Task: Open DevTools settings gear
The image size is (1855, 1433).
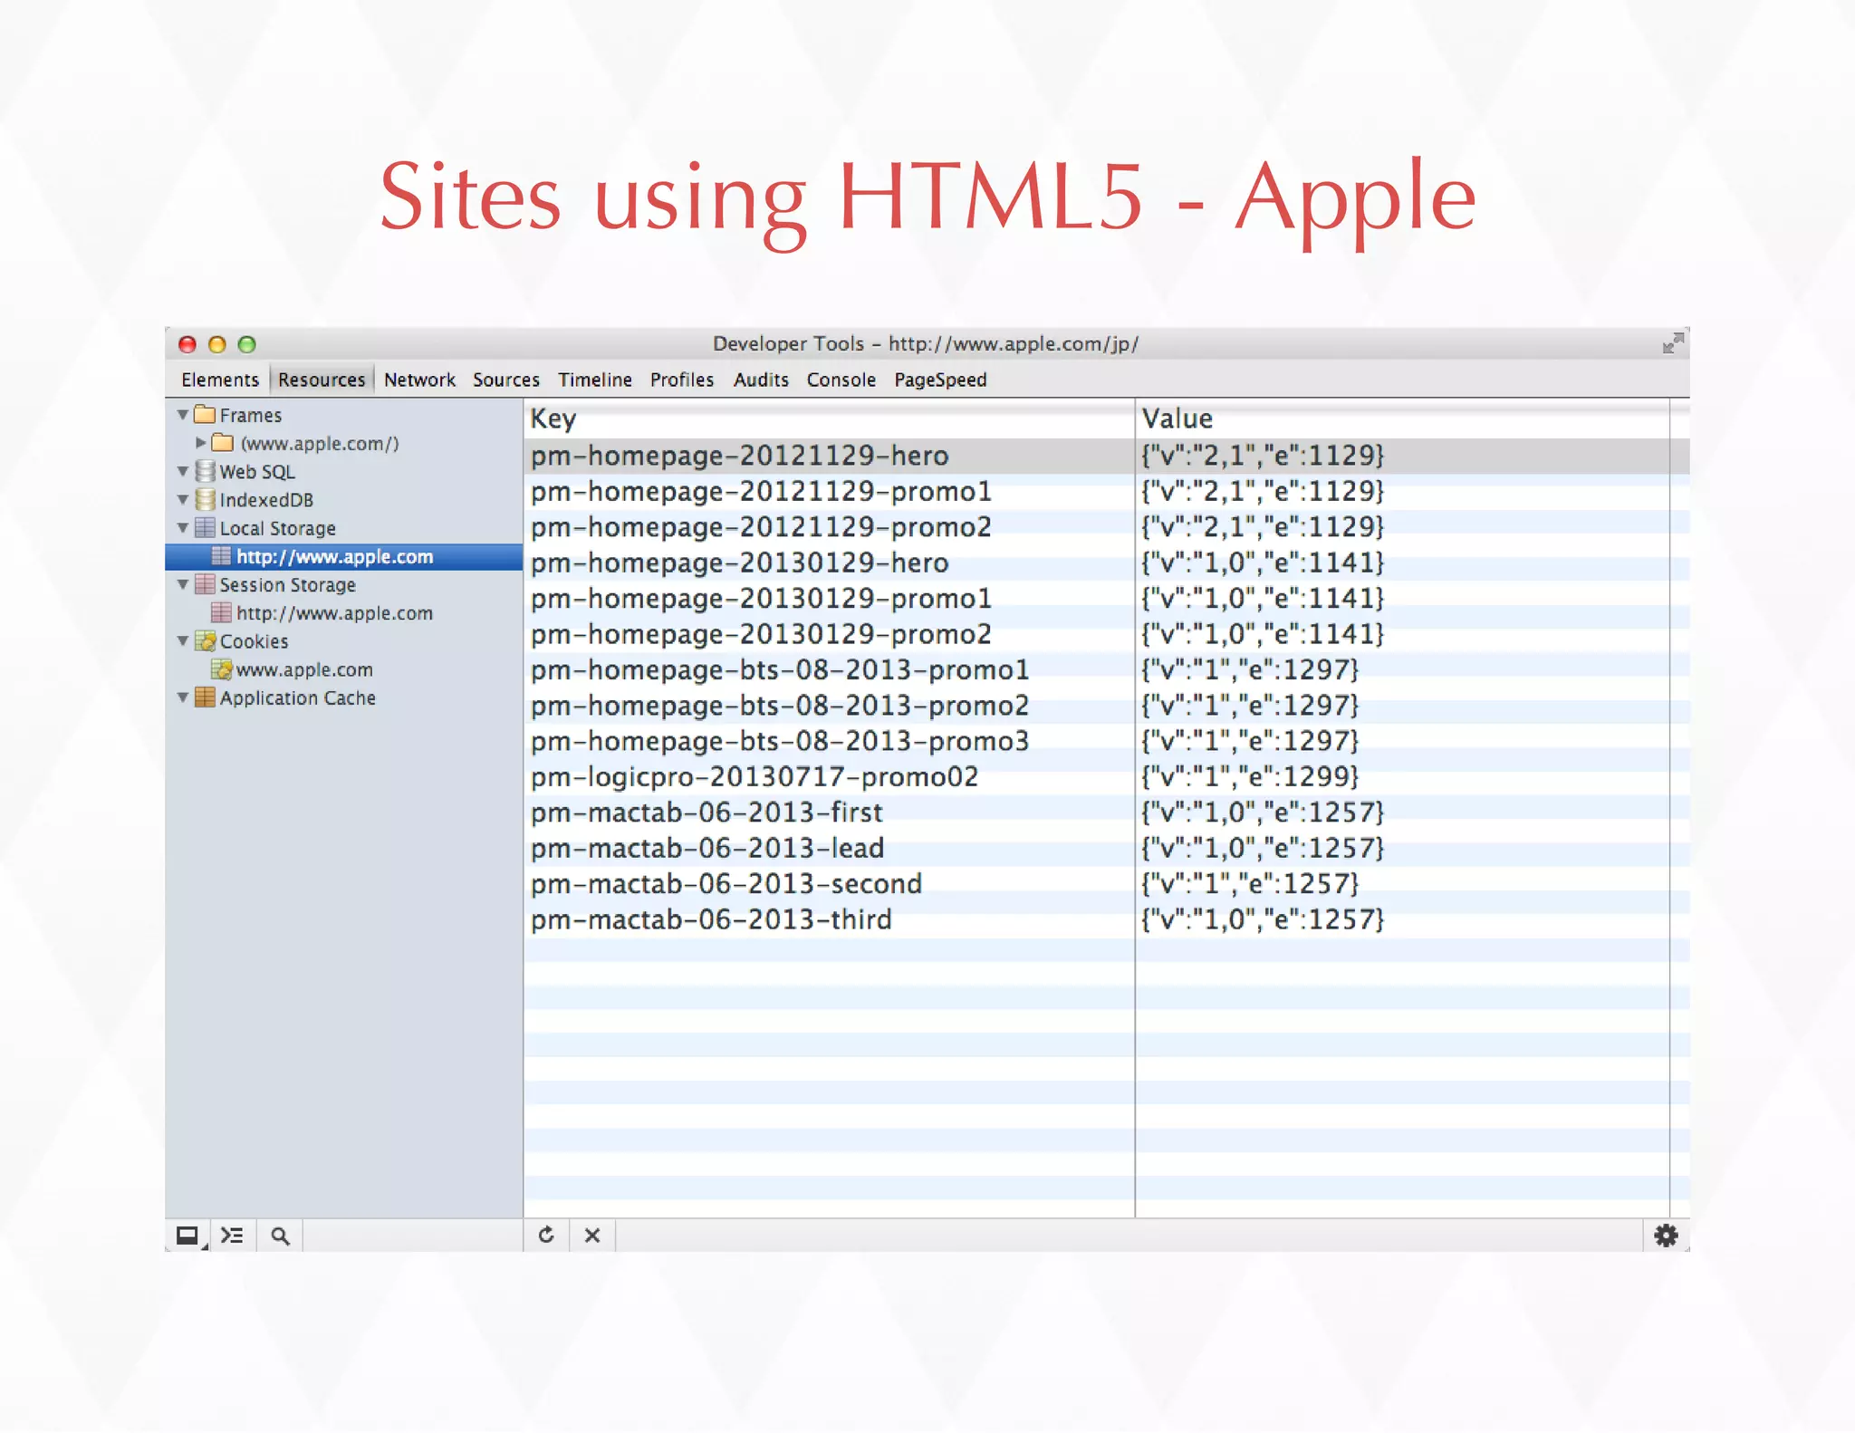Action: click(1665, 1236)
